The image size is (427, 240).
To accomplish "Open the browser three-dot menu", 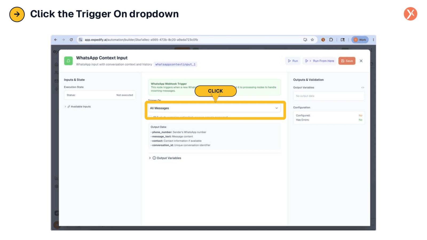I will (373, 40).
